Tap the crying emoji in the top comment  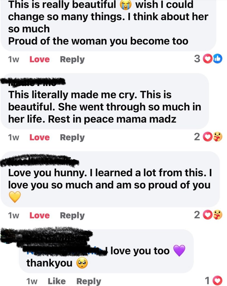coord(125,5)
